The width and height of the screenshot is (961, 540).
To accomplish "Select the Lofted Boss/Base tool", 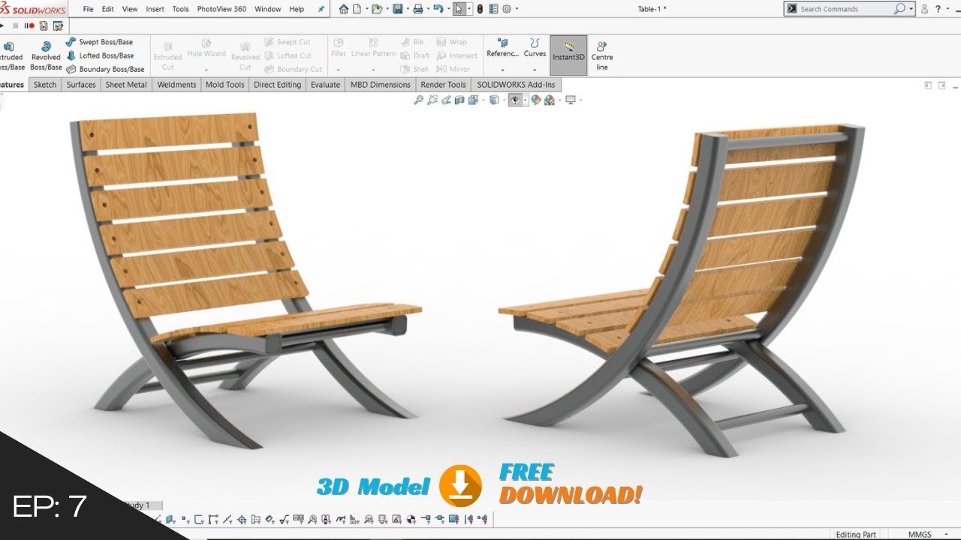I will pyautogui.click(x=100, y=55).
